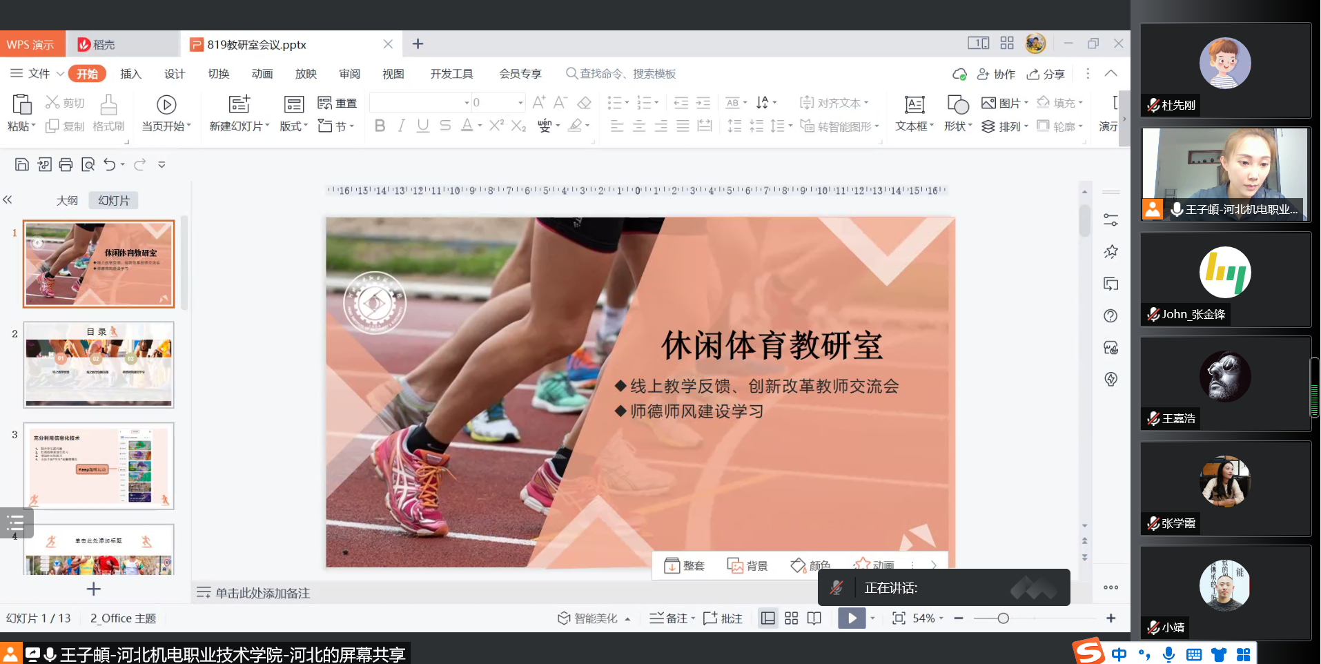This screenshot has width=1321, height=664.
Task: Toggle notes pane (备注) in status bar
Action: [x=672, y=618]
